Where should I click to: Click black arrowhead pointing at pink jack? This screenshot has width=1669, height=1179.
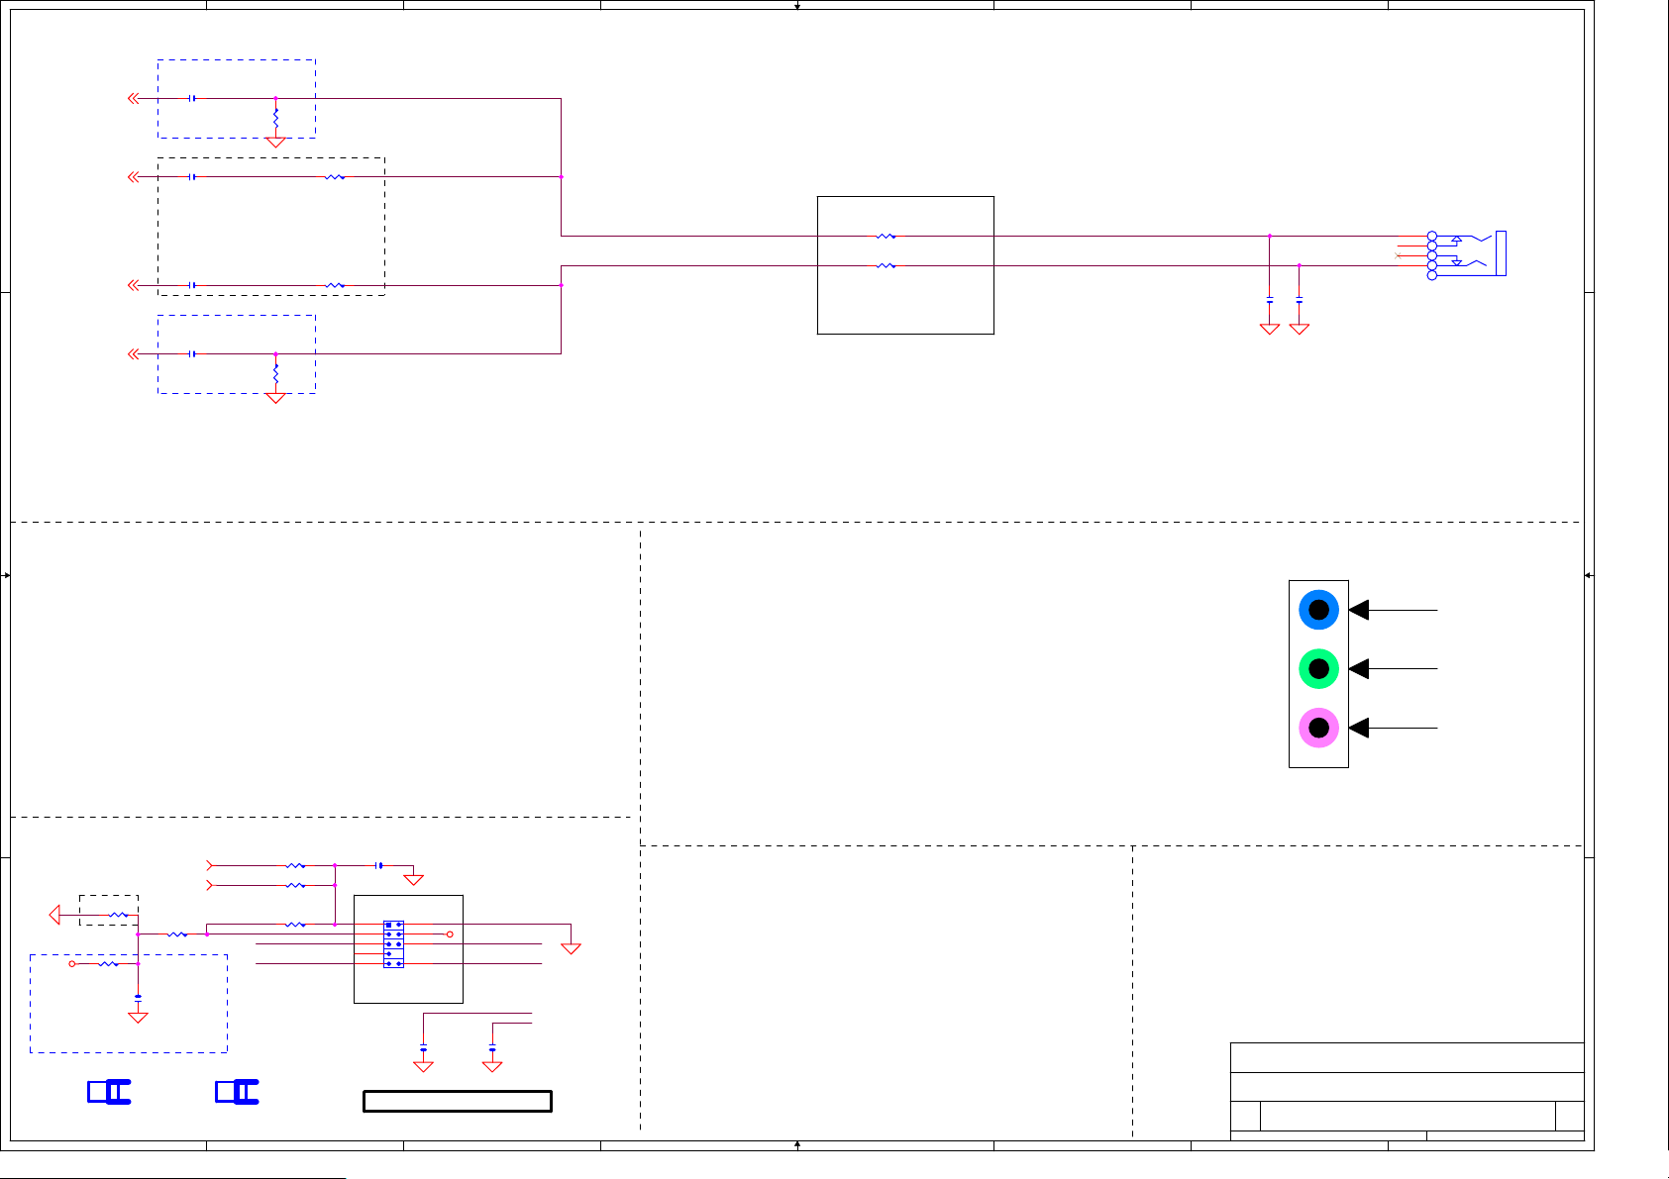(x=1359, y=729)
